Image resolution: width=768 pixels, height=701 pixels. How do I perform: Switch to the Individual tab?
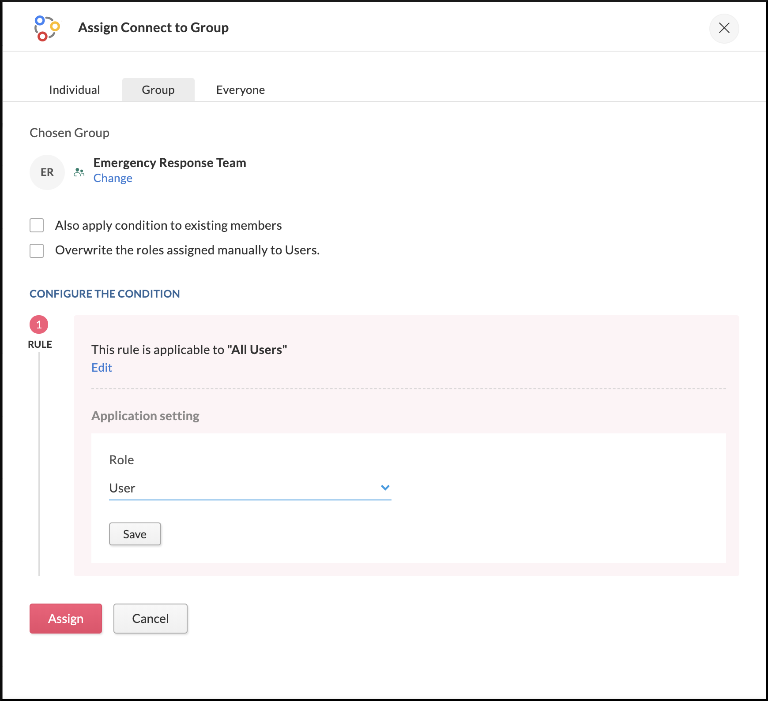[74, 90]
